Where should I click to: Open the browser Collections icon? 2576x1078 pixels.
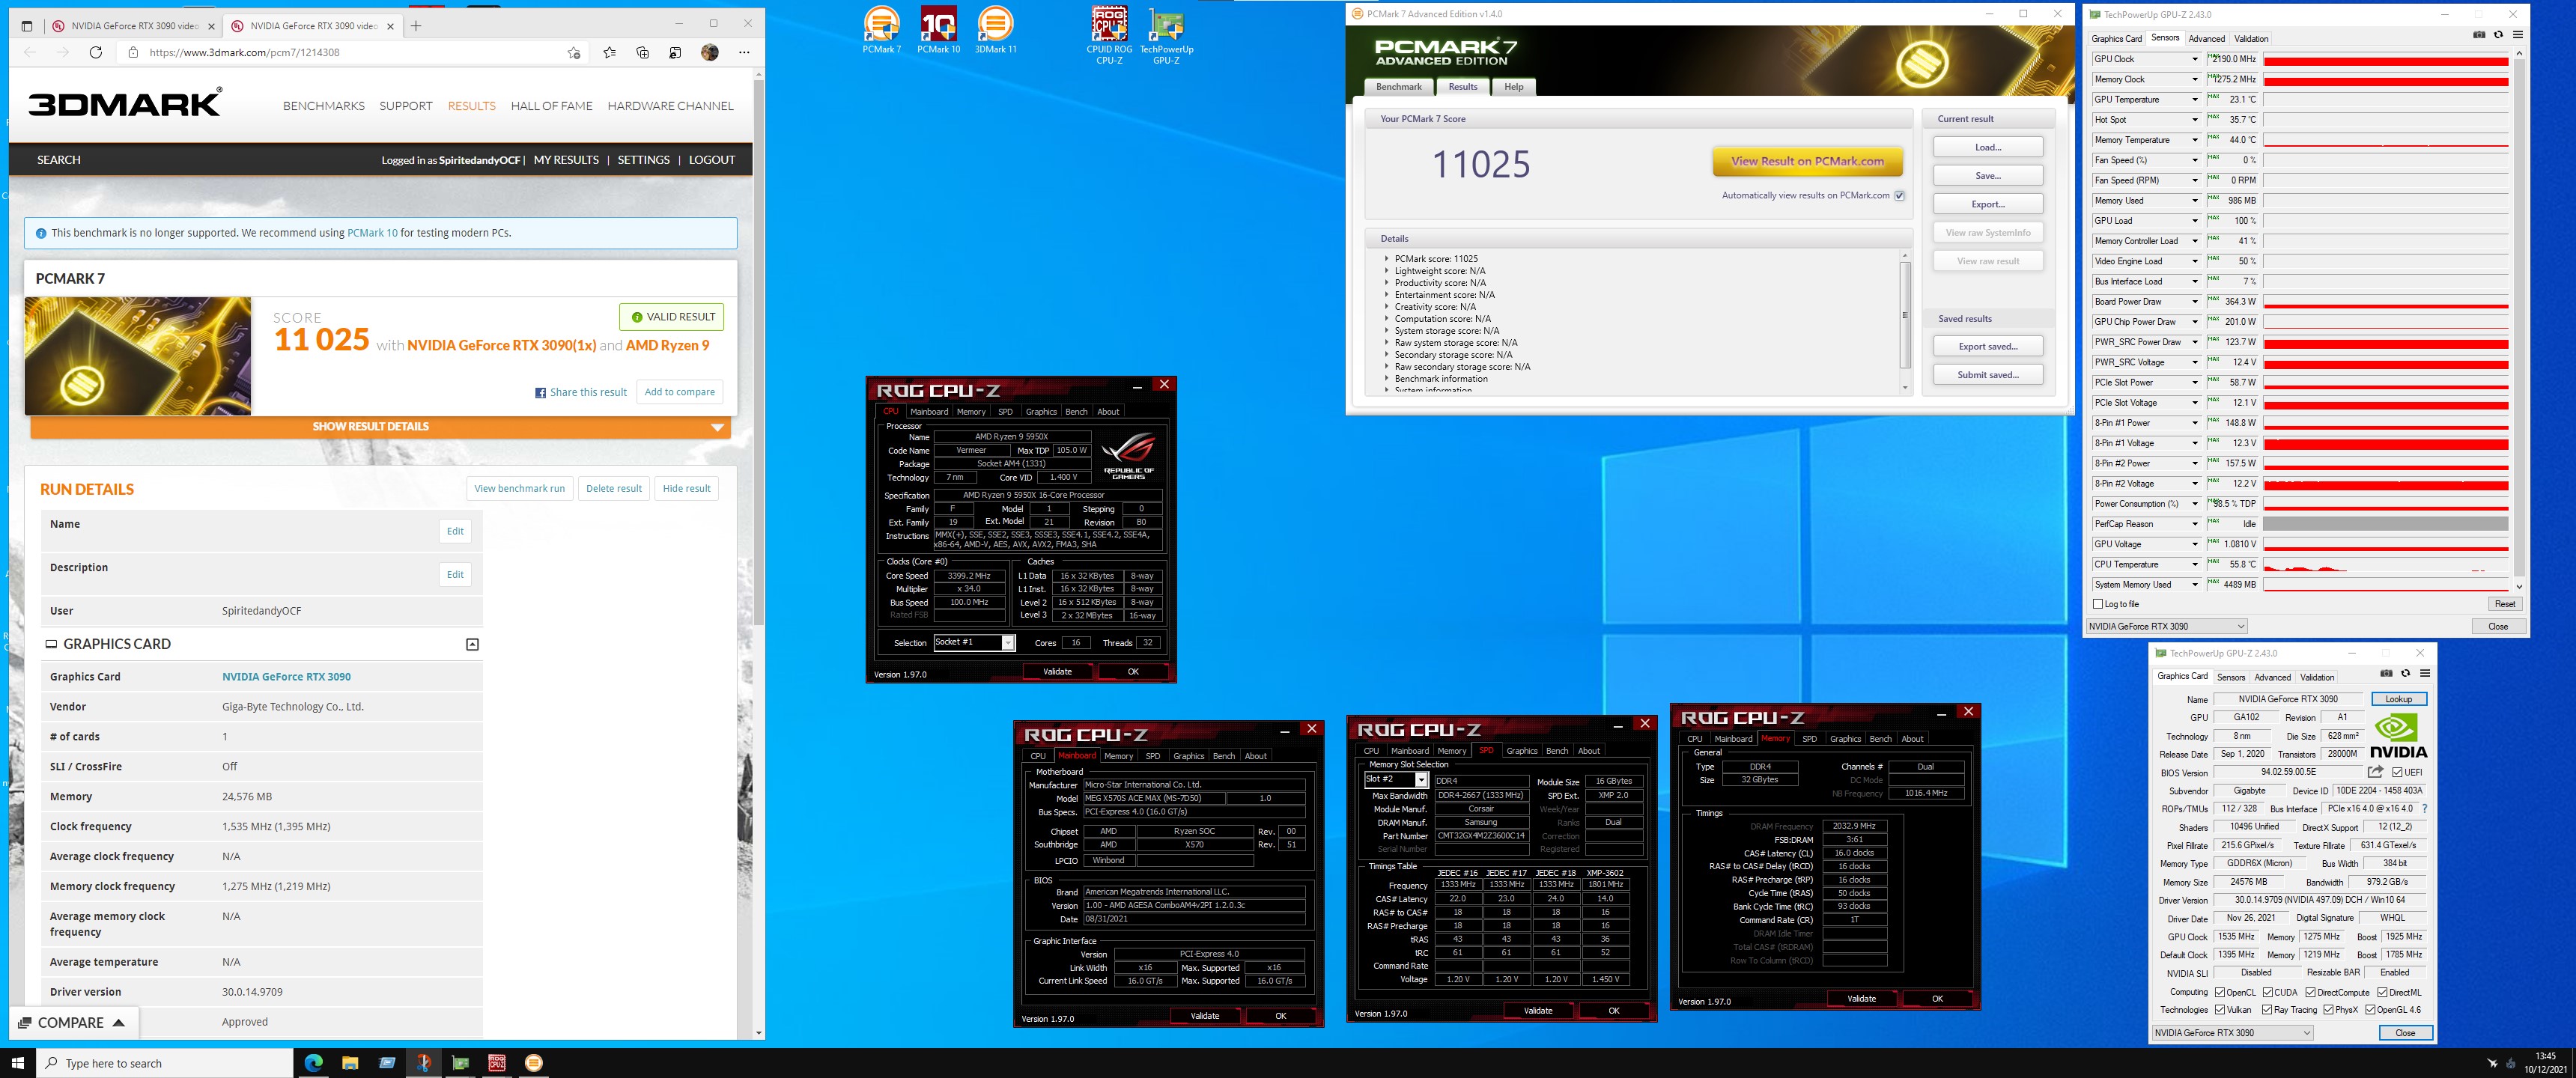click(x=642, y=52)
